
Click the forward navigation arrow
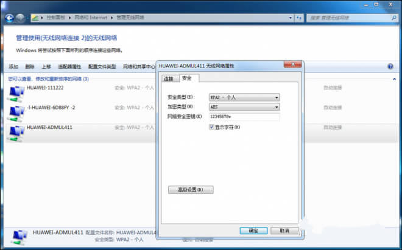[x=20, y=18]
